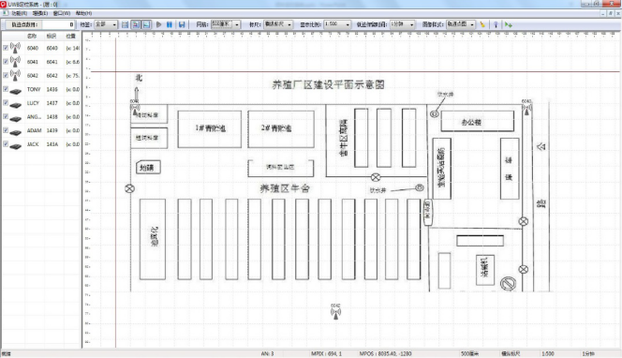Toggle the checkbox next to TONY
Screen dimensions: 622x358
pos(6,89)
